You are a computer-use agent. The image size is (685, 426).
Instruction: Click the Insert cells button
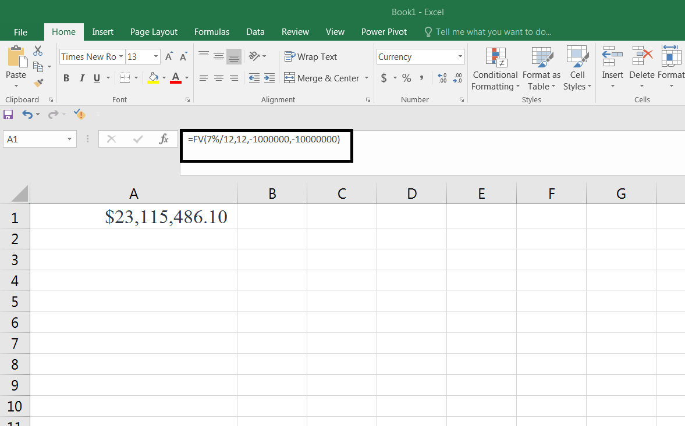[x=612, y=67]
